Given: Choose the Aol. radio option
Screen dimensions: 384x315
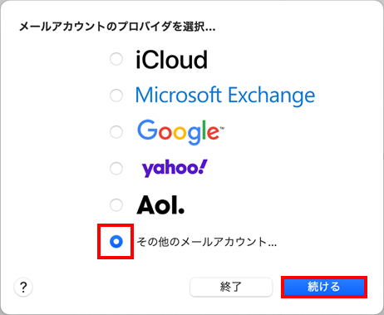Looking at the screenshot, I should pos(116,205).
